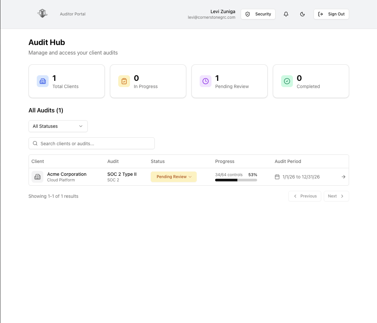Open Acme Corporation audit with arrow icon
The width and height of the screenshot is (377, 323).
coord(344,177)
